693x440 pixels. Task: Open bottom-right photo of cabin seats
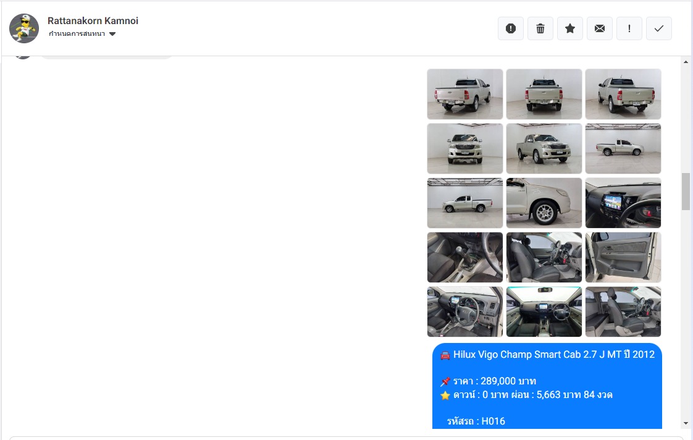[623, 311]
